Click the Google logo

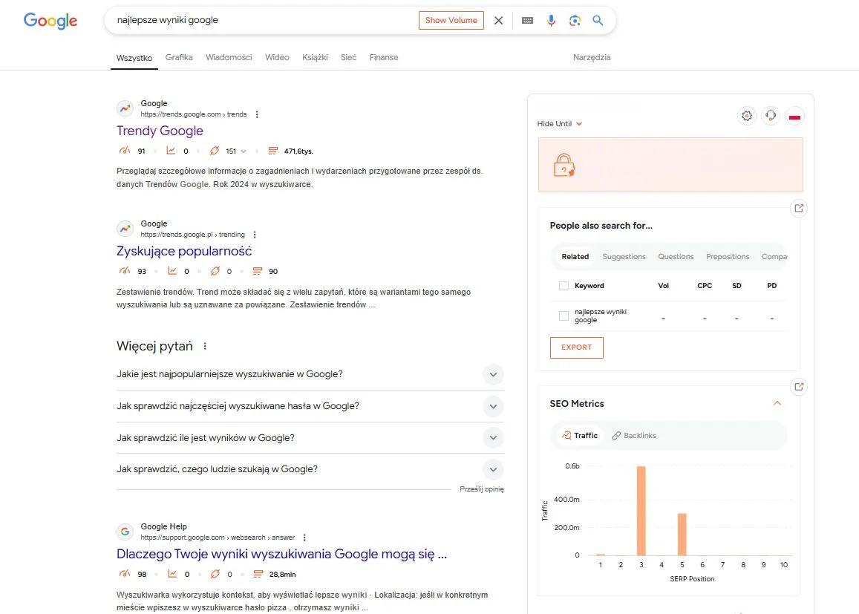coord(50,21)
